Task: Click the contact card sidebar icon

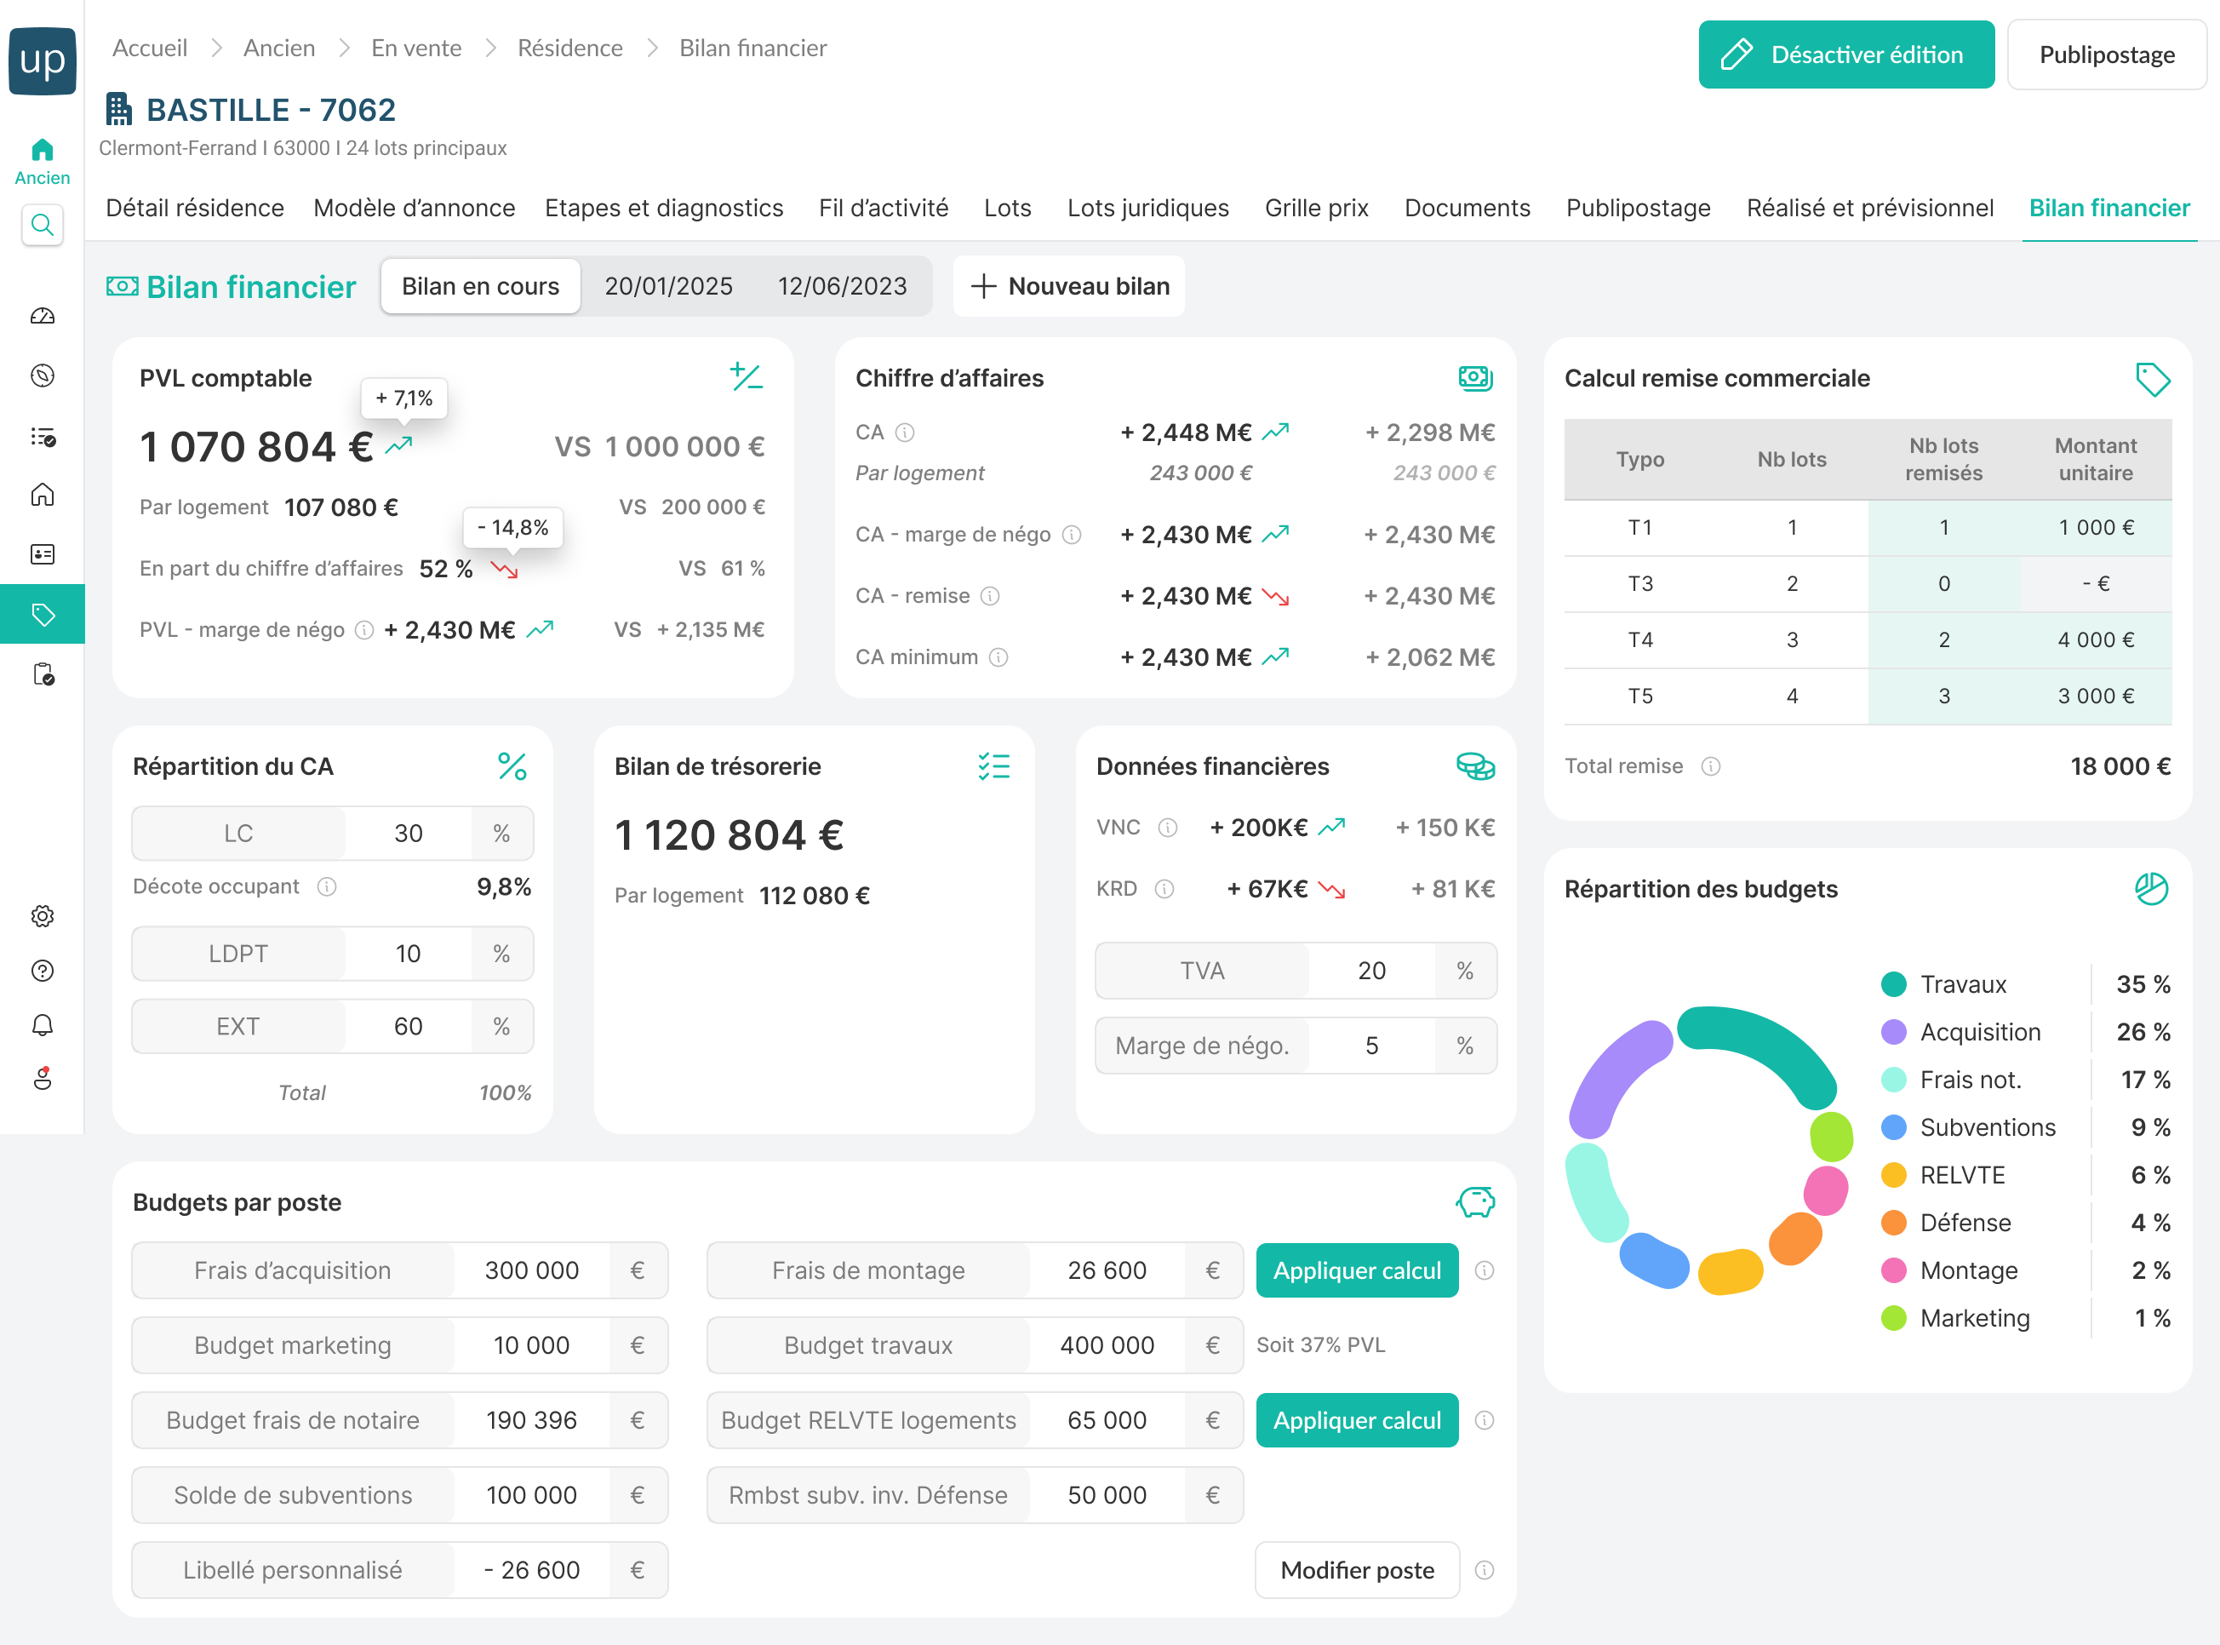Action: point(42,554)
